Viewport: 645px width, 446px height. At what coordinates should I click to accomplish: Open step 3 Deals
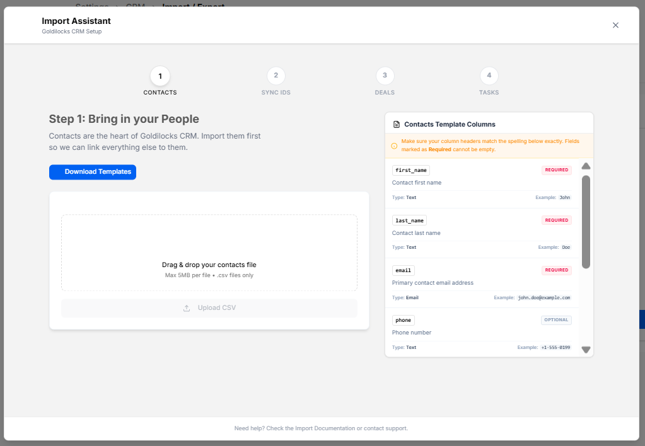pos(385,81)
